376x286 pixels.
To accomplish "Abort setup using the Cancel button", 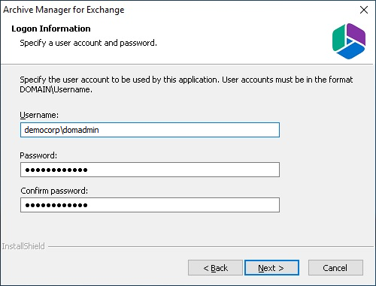I will pyautogui.click(x=335, y=268).
